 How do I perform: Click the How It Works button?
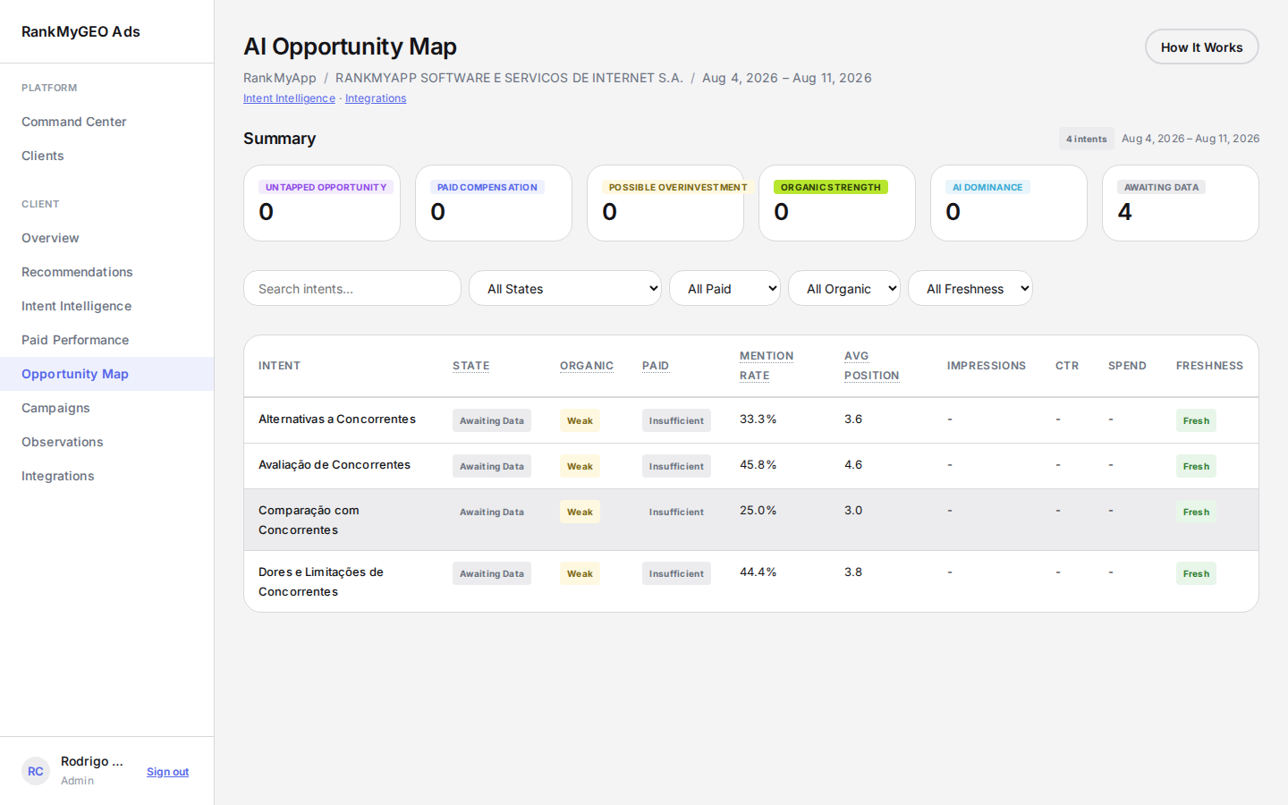click(1202, 47)
